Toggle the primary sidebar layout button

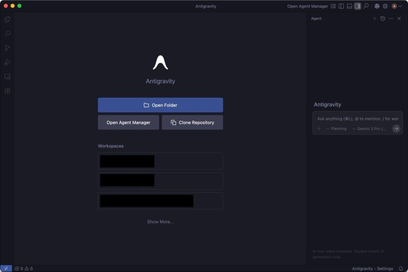(x=342, y=6)
